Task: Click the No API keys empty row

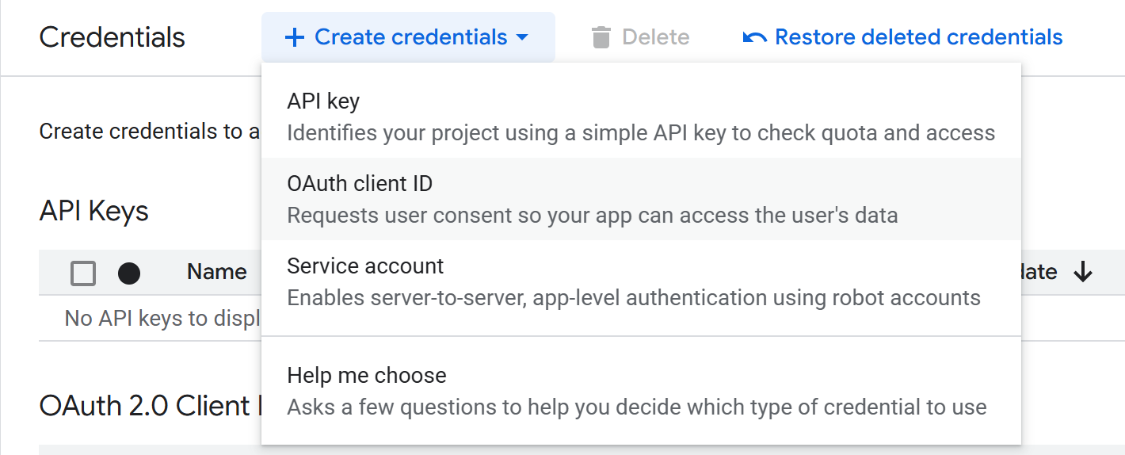Action: [158, 319]
